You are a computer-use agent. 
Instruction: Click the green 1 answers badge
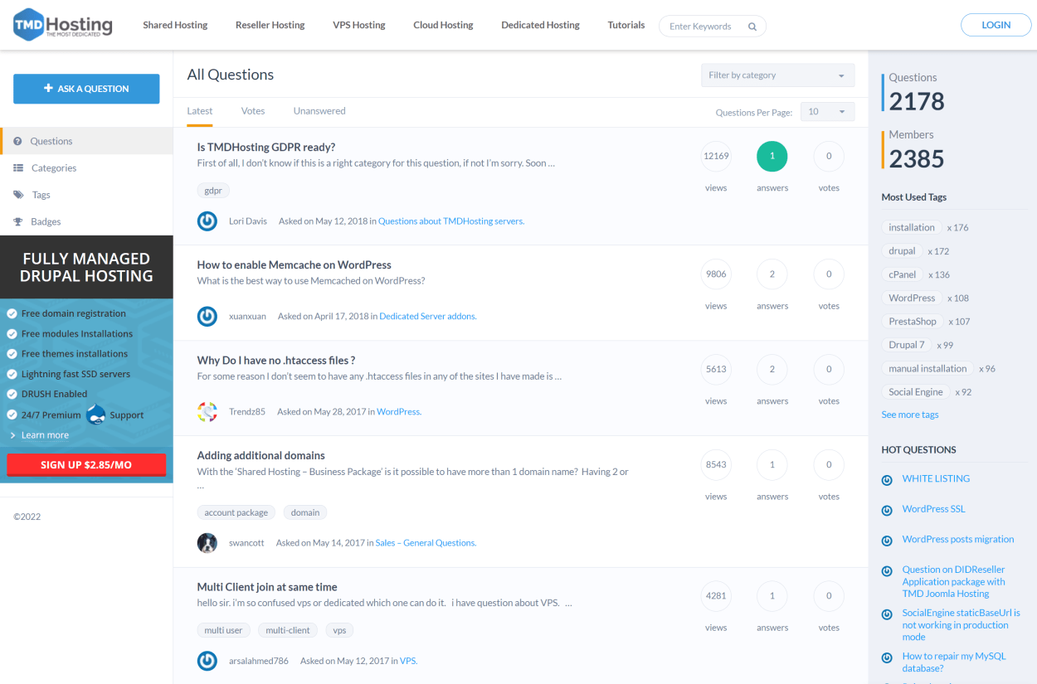click(x=772, y=156)
